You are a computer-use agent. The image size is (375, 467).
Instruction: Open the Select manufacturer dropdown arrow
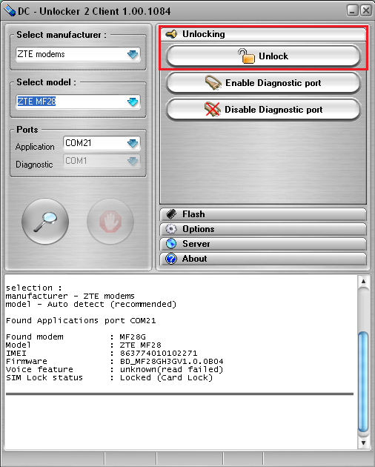[x=133, y=55]
